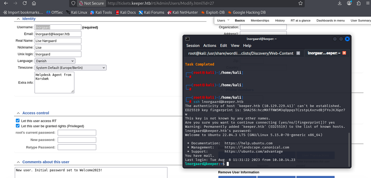This screenshot has height=178, width=371.
Task: Open the terminal Actions menu
Action: point(210,45)
